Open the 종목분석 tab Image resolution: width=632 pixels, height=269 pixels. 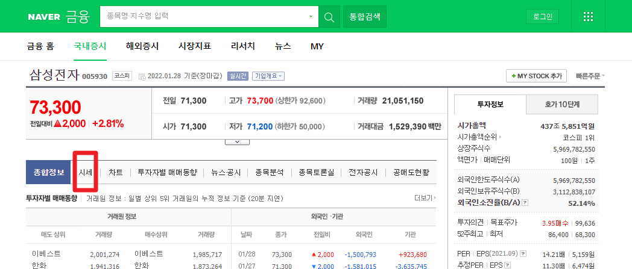tap(269, 173)
